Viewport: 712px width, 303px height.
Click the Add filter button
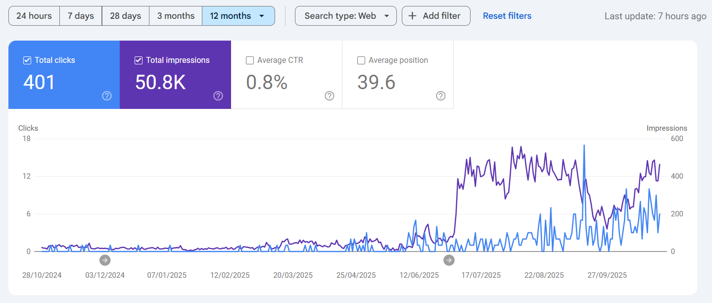436,15
